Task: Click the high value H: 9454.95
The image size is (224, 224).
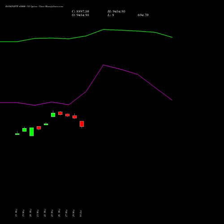Action: 116,12
